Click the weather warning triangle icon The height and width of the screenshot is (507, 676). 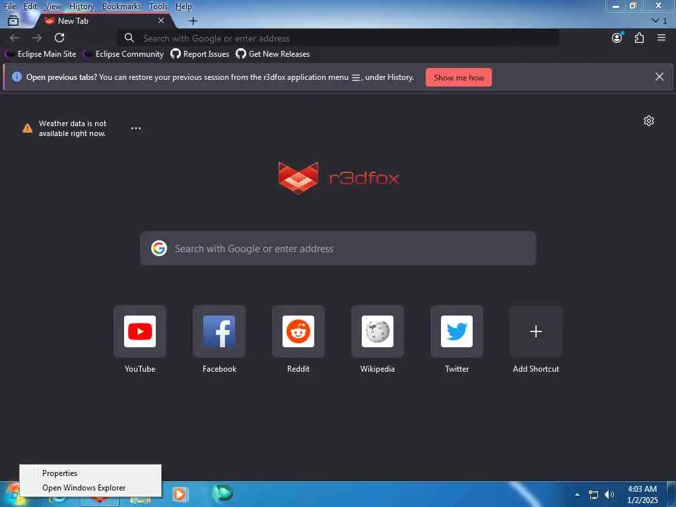click(x=27, y=128)
